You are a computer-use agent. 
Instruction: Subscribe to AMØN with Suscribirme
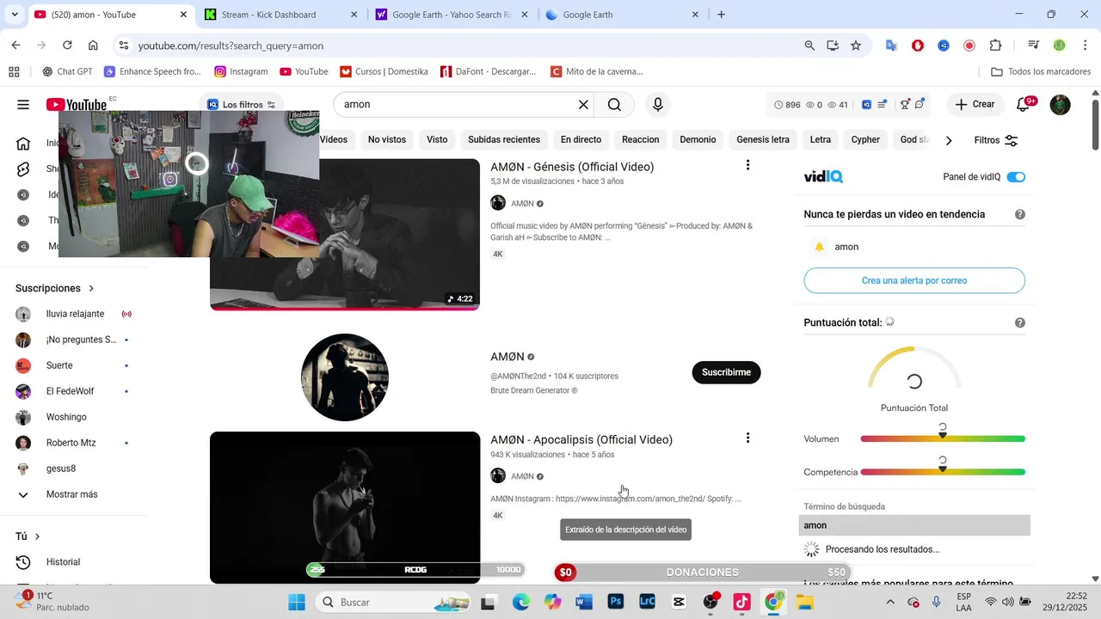coord(727,372)
